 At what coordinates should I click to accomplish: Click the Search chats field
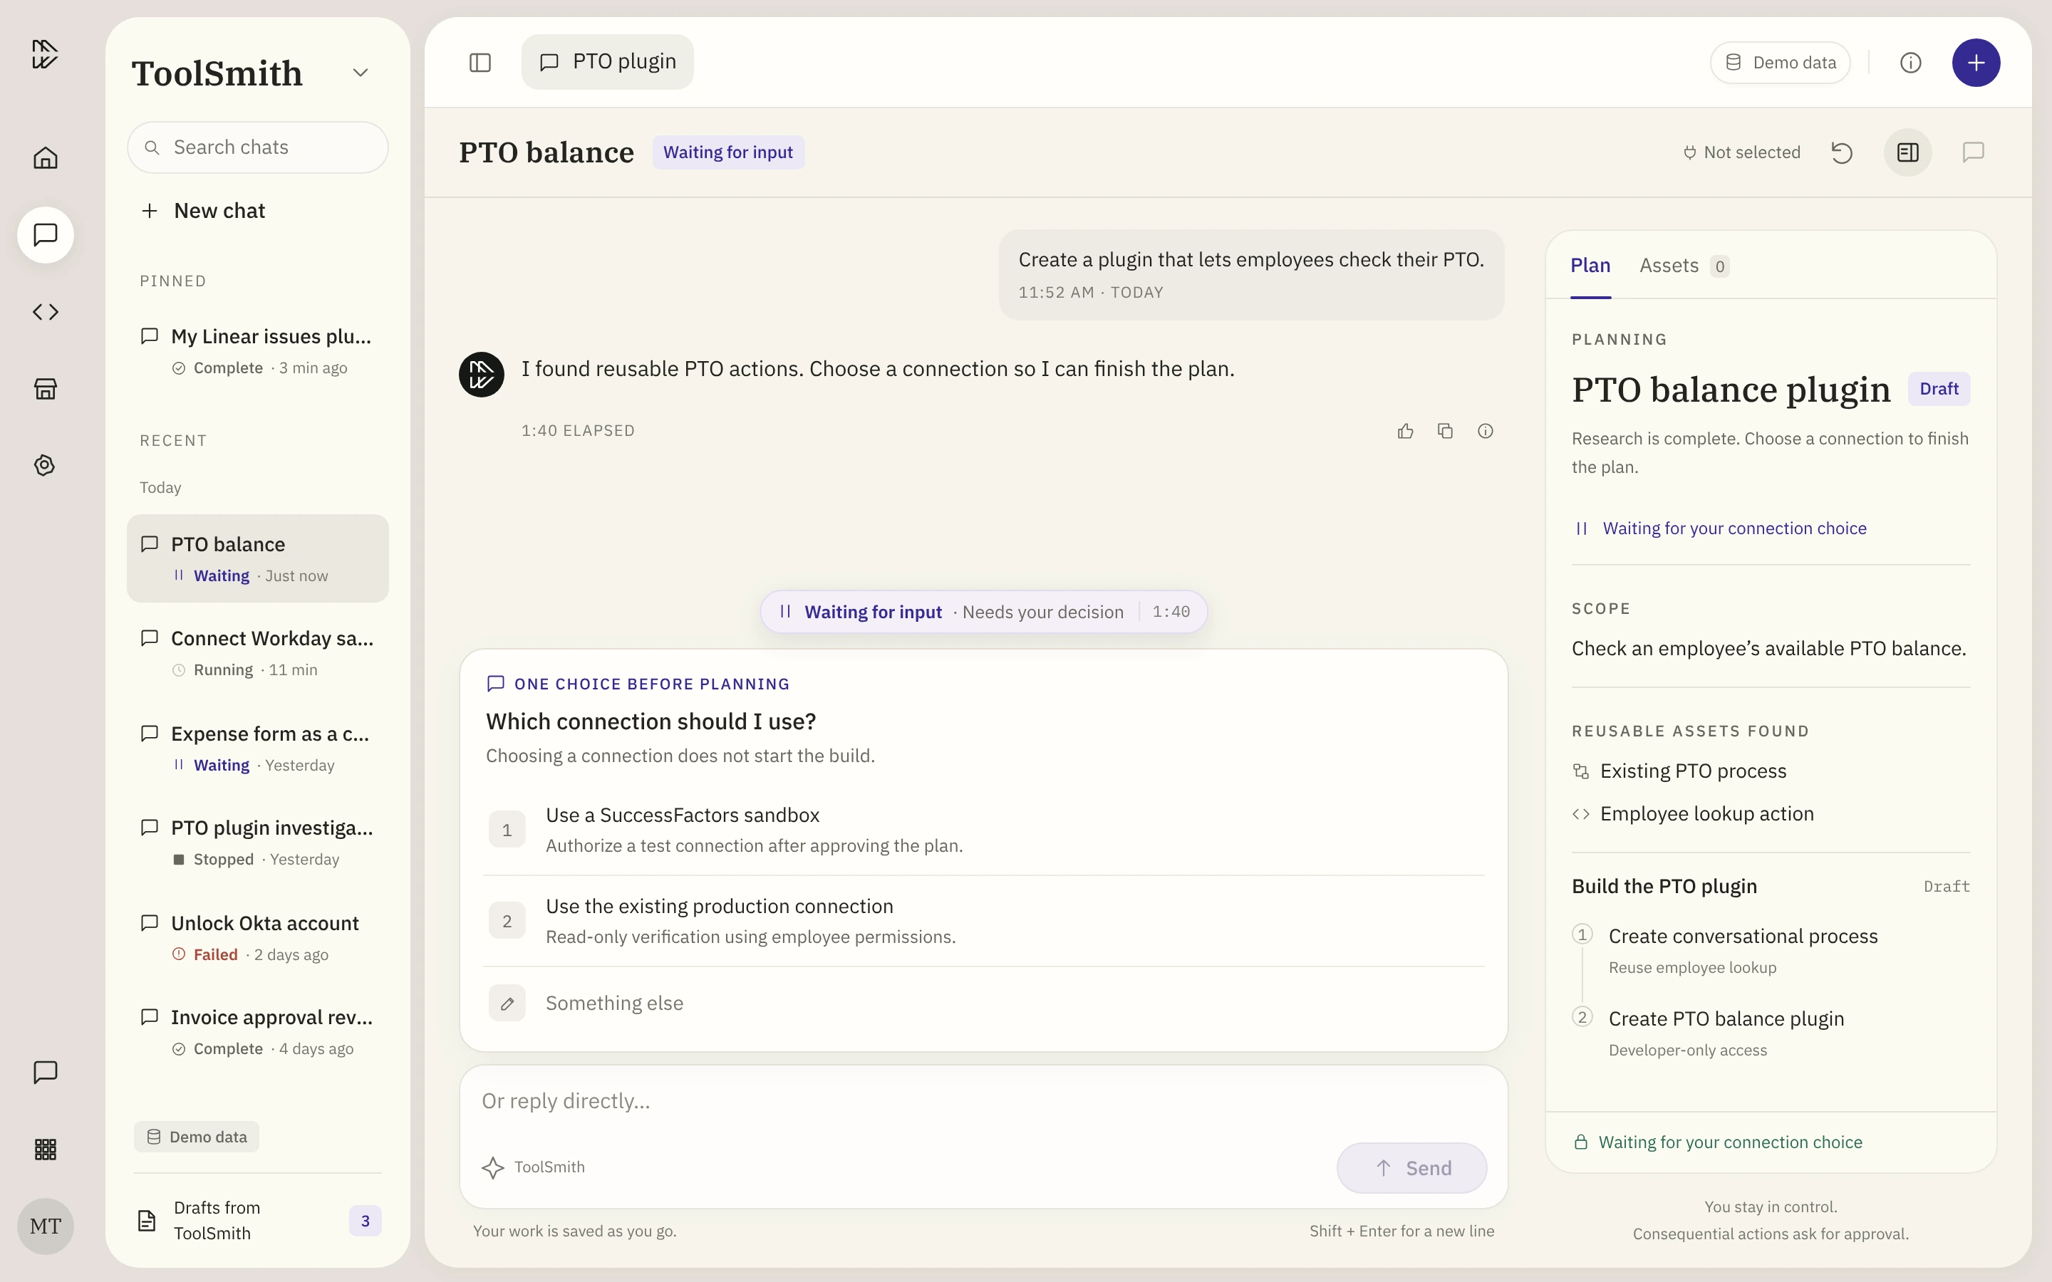(258, 147)
